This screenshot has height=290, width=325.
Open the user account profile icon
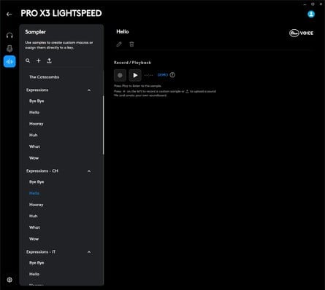pos(311,14)
